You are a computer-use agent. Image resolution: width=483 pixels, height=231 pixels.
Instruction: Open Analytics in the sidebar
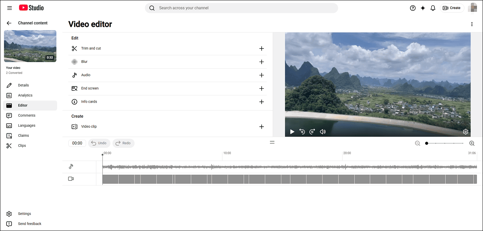tap(30, 95)
